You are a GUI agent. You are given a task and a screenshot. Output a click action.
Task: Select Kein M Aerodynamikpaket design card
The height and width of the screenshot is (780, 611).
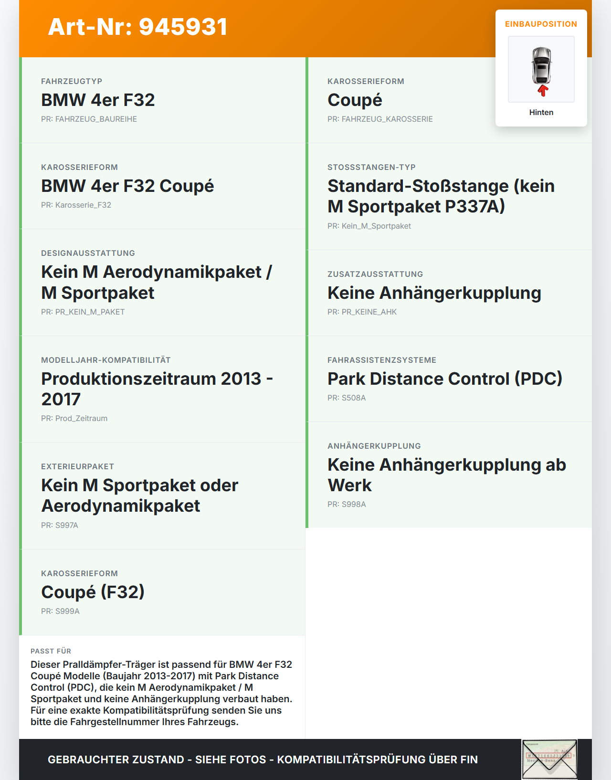pos(162,283)
